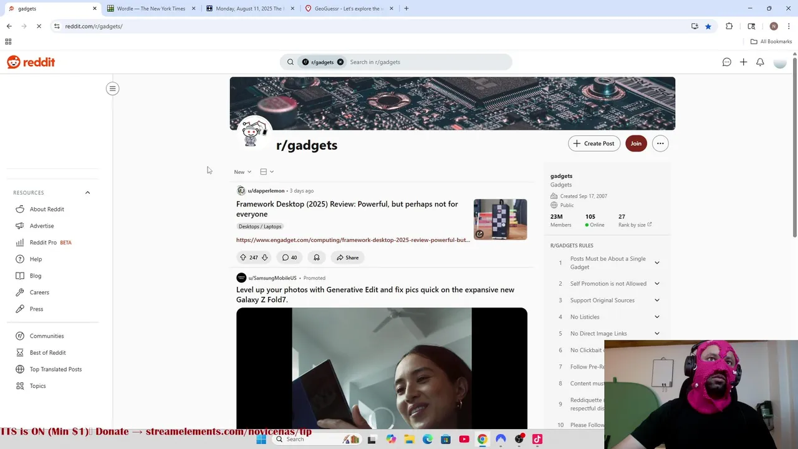Open Chrome extensions puzzle icon
Viewport: 798px width, 449px height.
click(x=729, y=26)
